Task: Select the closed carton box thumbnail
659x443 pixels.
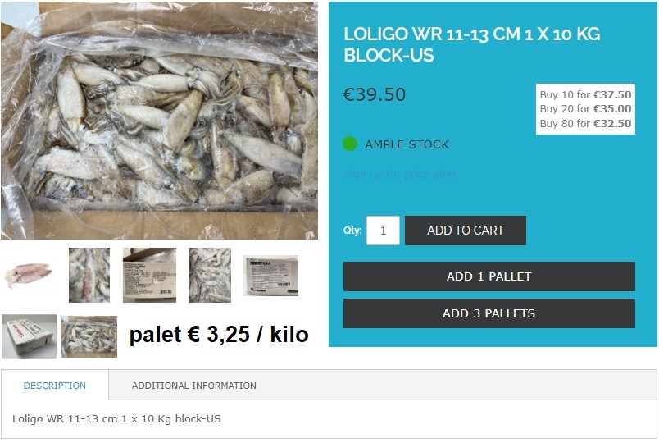Action: [29, 336]
